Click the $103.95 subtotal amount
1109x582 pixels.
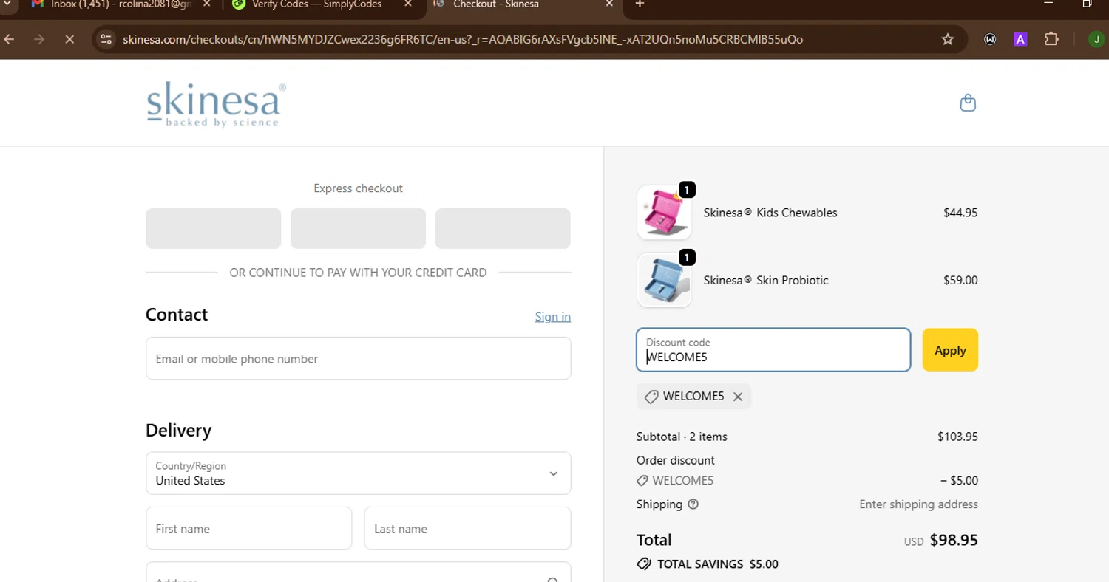coord(957,437)
